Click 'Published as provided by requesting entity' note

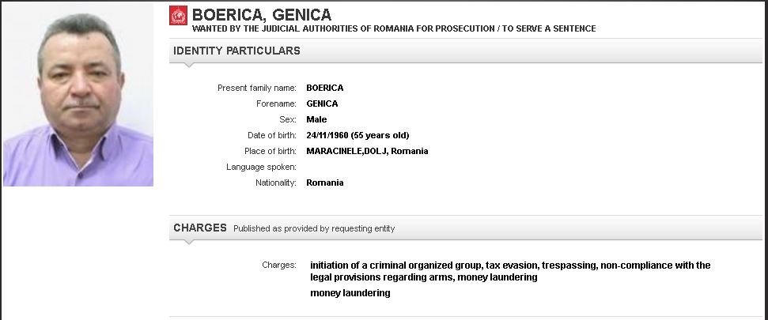point(314,228)
